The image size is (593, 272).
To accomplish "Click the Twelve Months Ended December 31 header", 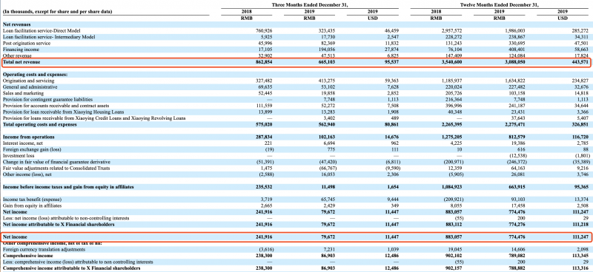I will tap(499, 4).
